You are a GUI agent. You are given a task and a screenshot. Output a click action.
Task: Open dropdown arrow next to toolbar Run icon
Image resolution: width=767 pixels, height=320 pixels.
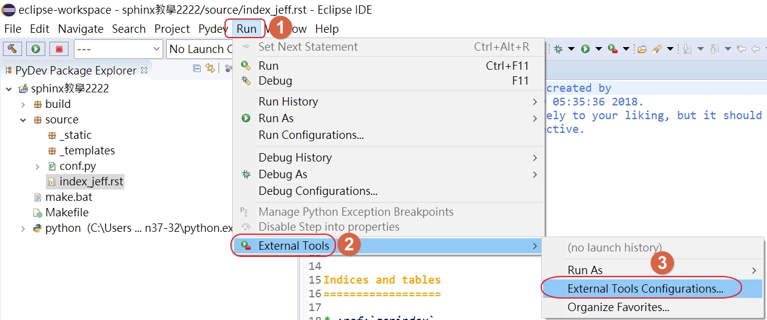click(x=598, y=49)
